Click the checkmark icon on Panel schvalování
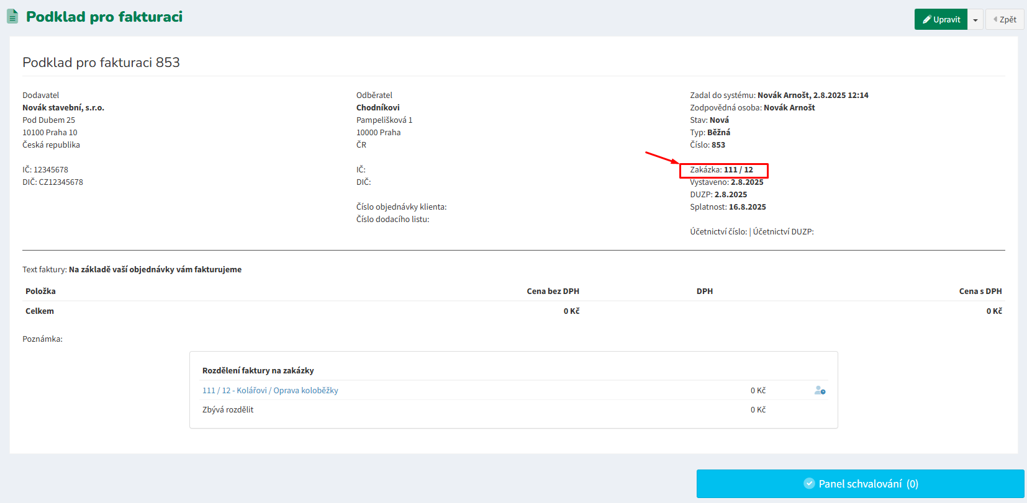Image resolution: width=1027 pixels, height=503 pixels. tap(809, 484)
